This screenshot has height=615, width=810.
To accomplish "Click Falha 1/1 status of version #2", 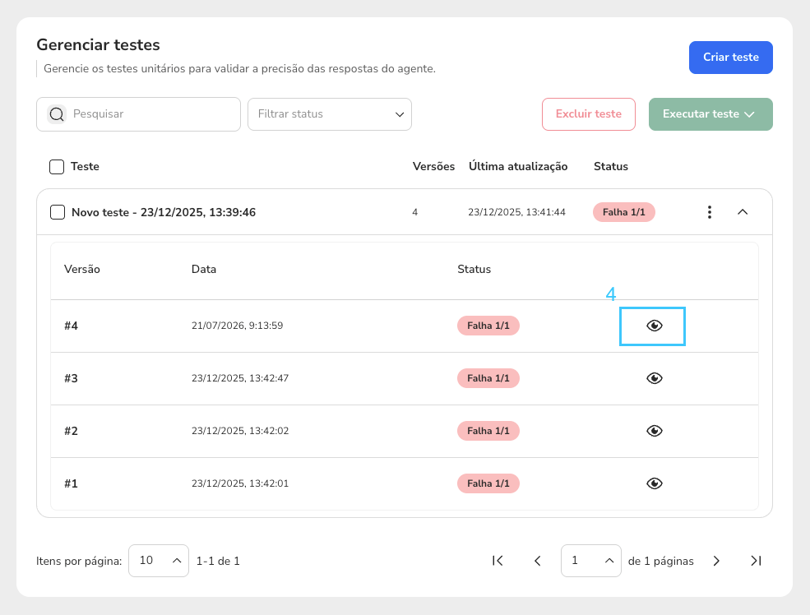I will [x=488, y=431].
